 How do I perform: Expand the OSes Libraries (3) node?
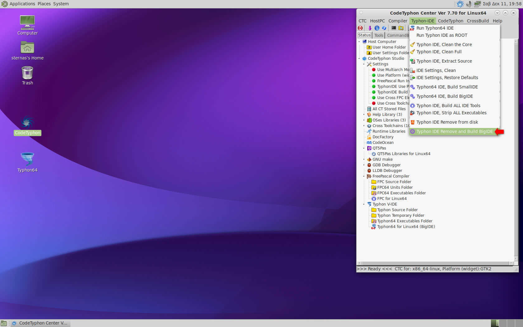point(364,120)
